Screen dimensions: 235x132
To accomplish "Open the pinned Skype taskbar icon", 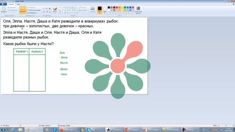I will pyautogui.click(x=55, y=129).
